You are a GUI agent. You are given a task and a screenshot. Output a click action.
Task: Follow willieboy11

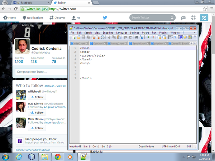coord(37,97)
